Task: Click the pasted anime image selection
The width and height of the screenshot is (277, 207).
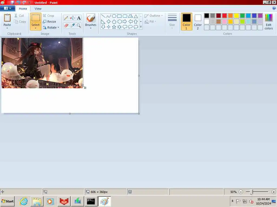Action: click(42, 63)
